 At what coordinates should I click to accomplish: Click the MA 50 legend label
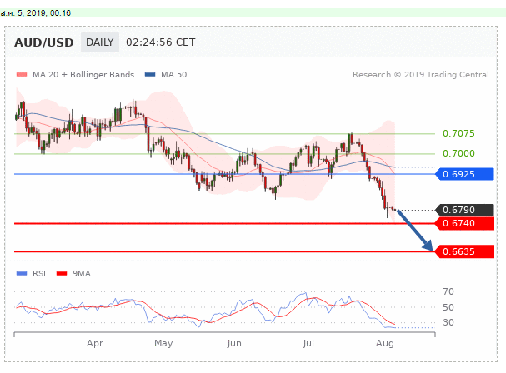pyautogui.click(x=174, y=75)
